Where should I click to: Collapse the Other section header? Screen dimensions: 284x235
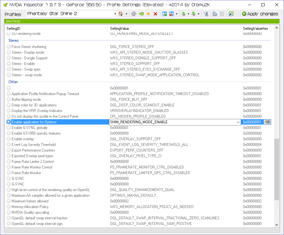pyautogui.click(x=13, y=82)
